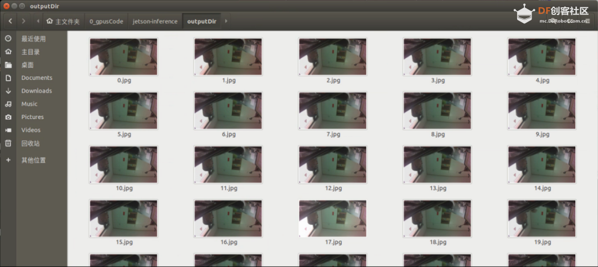This screenshot has height=267, width=598.
Task: Select the brighter 17.jpg thumbnail
Action: [x=333, y=219]
